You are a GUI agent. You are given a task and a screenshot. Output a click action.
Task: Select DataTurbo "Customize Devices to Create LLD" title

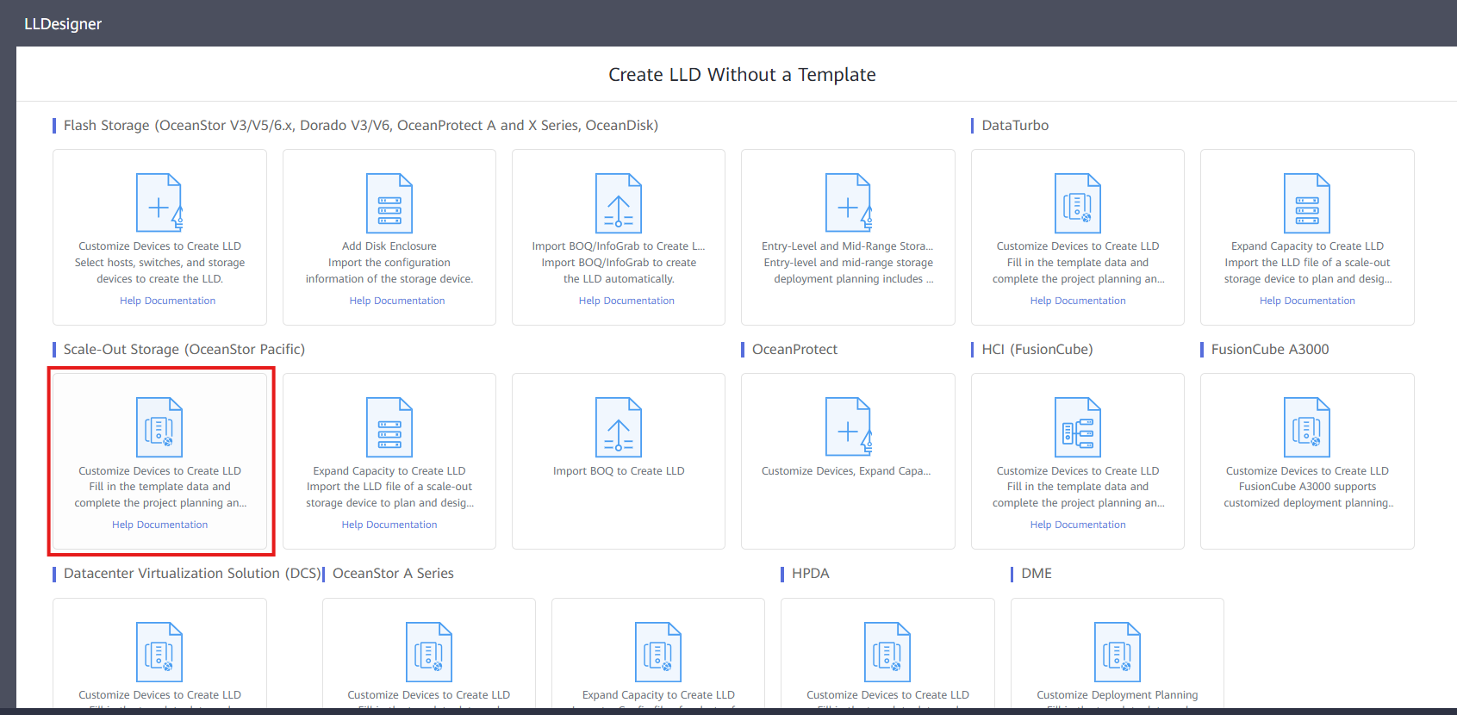click(x=1078, y=246)
